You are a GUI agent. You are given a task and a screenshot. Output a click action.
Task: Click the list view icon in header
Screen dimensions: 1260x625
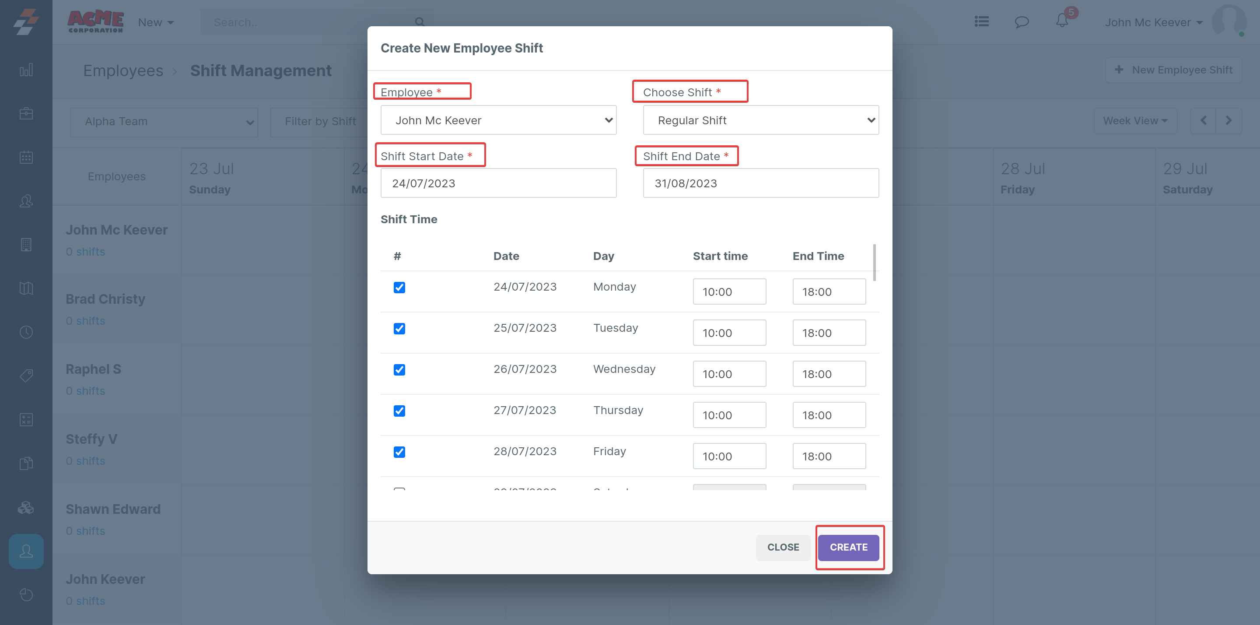coord(981,22)
